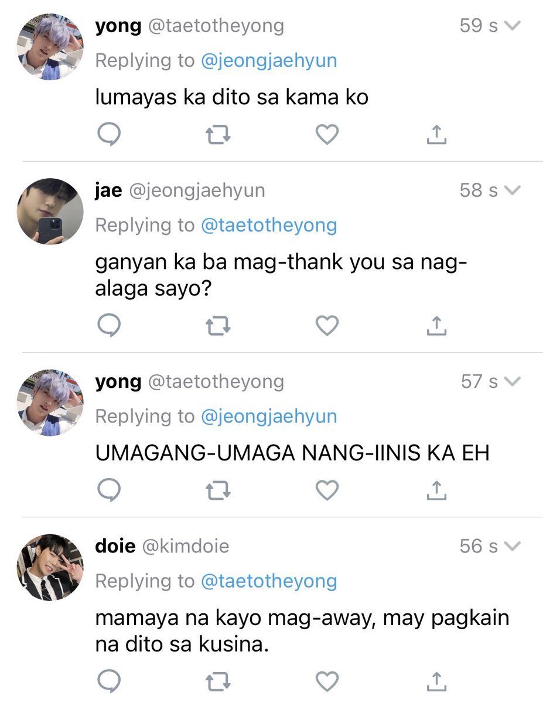Open @taetotheyong link in doie's reply
Viewport: 543px width, 703px height.
click(x=269, y=581)
